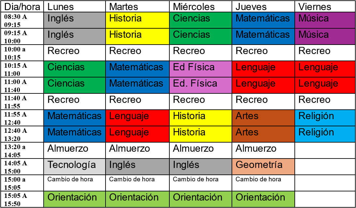356x208 pixels.
Task: Click the Dia/hora header cell
Action: [22, 7]
